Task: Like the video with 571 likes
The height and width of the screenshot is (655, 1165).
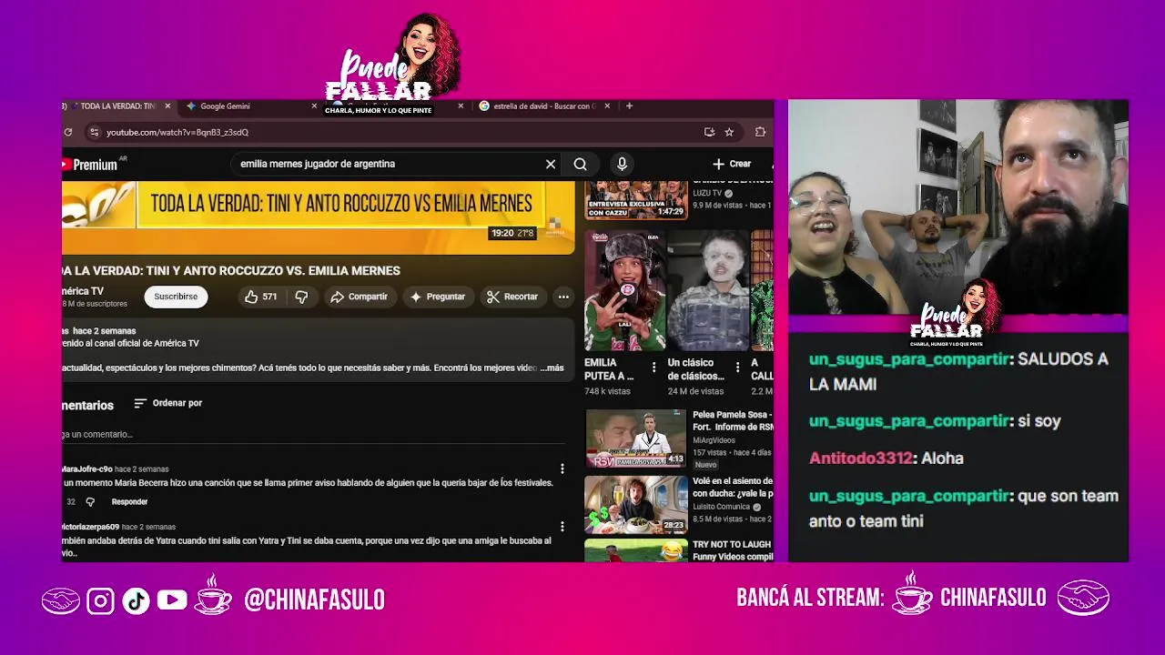Action: [x=261, y=297]
